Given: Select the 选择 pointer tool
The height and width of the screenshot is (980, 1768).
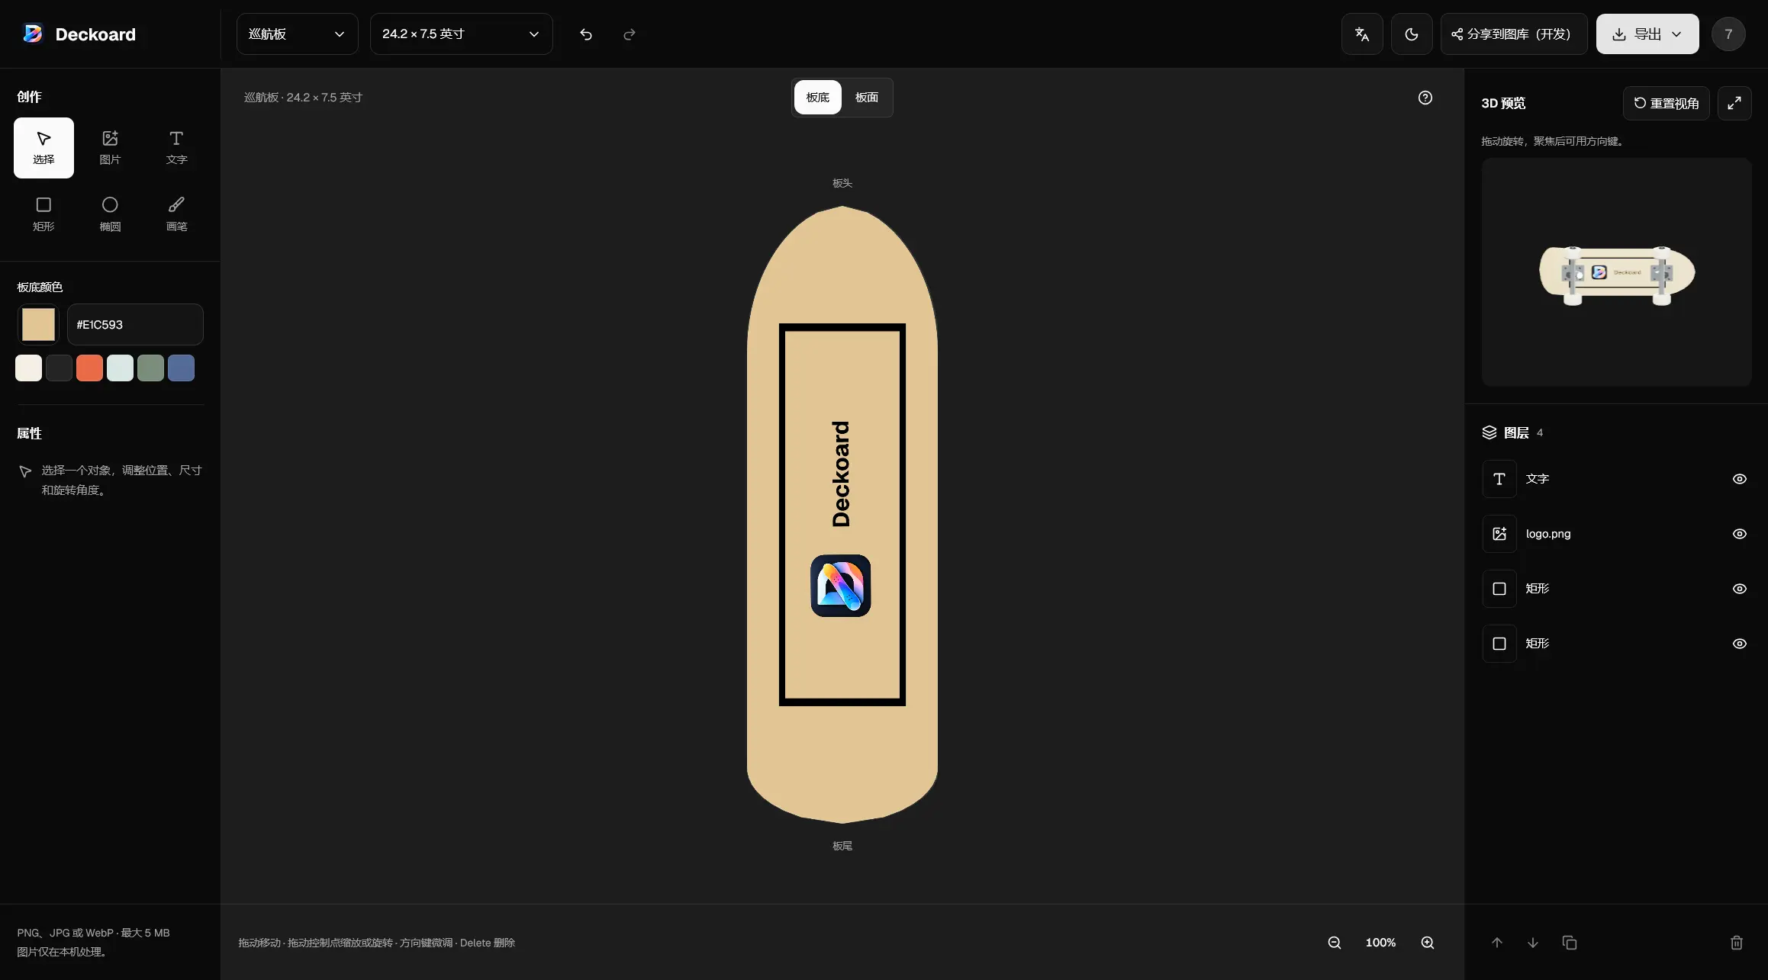Looking at the screenshot, I should tap(43, 147).
